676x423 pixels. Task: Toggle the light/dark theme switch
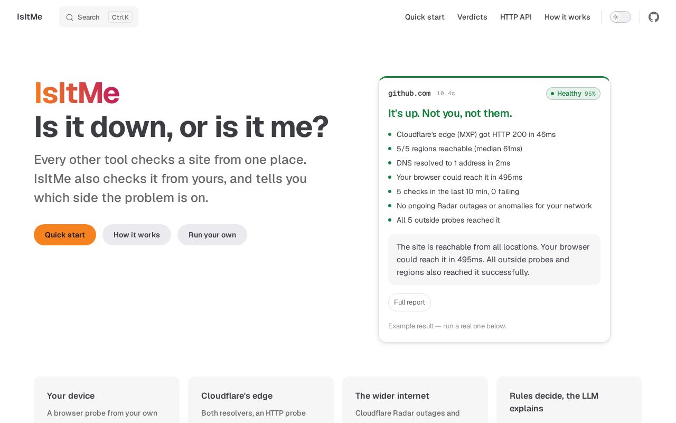click(x=621, y=17)
